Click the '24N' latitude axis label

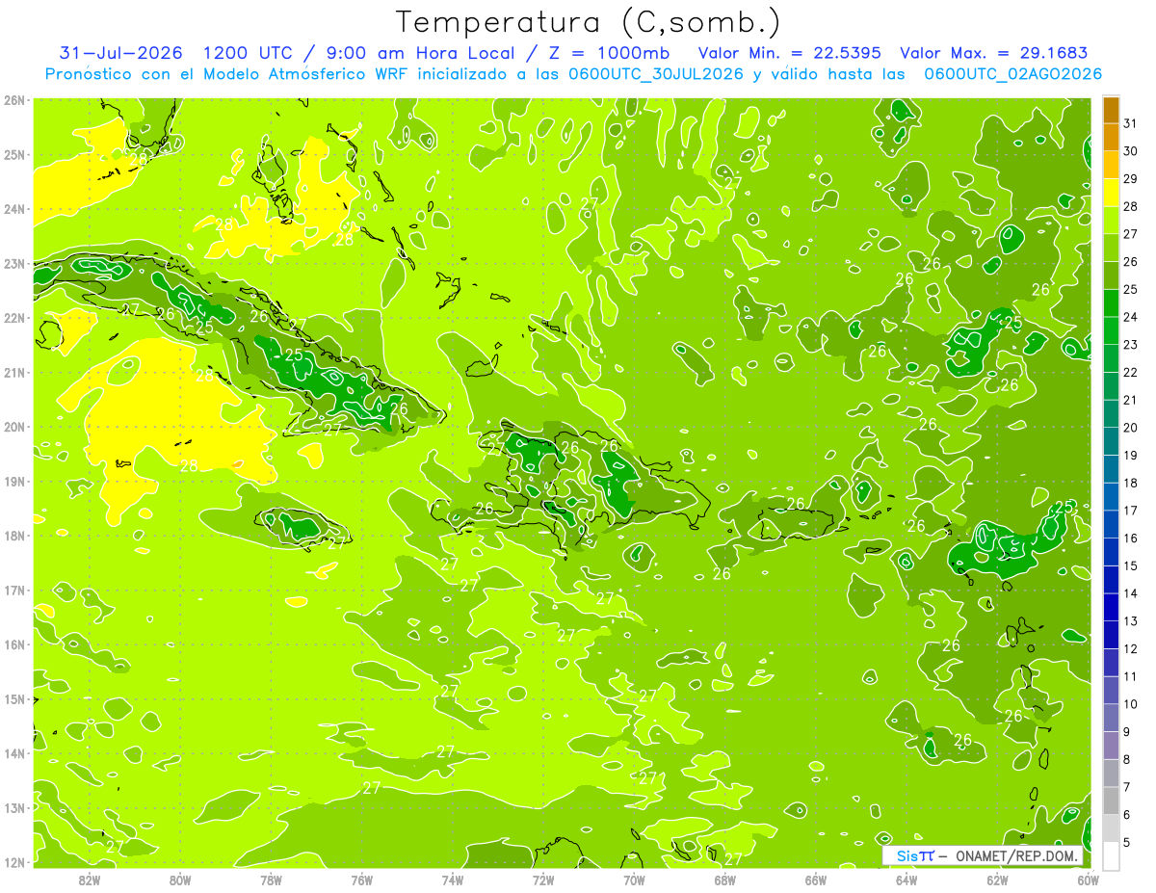pos(15,209)
